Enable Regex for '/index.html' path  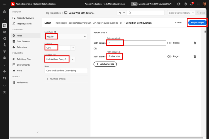[169, 56]
